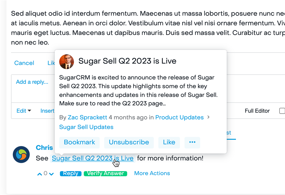Downvote Chris's reply with the down arrow
Viewport: 285px width, 195px height.
point(51,174)
